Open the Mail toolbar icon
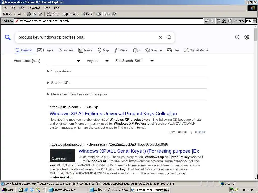Image resolution: width=258 pixels, height=193 pixels. click(x=107, y=14)
